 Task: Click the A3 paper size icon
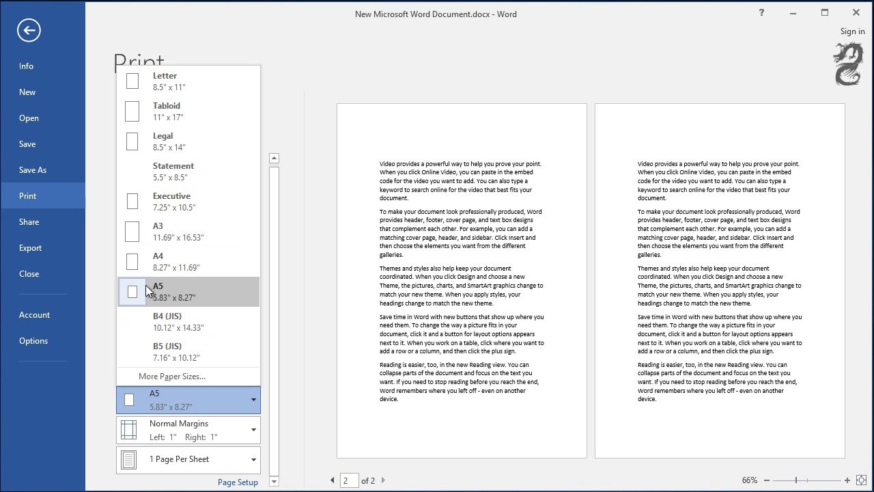point(132,232)
